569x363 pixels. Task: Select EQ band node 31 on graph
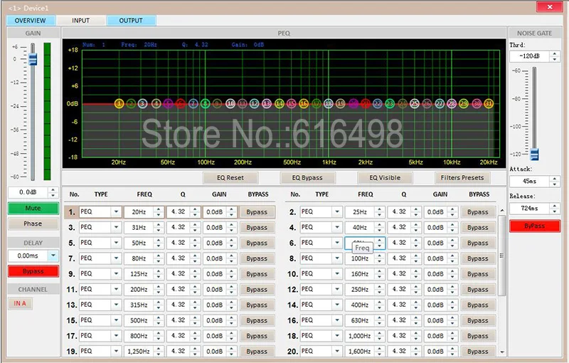489,104
